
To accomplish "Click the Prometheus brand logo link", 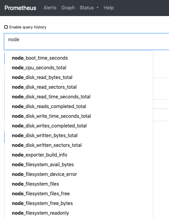I will [x=20, y=8].
